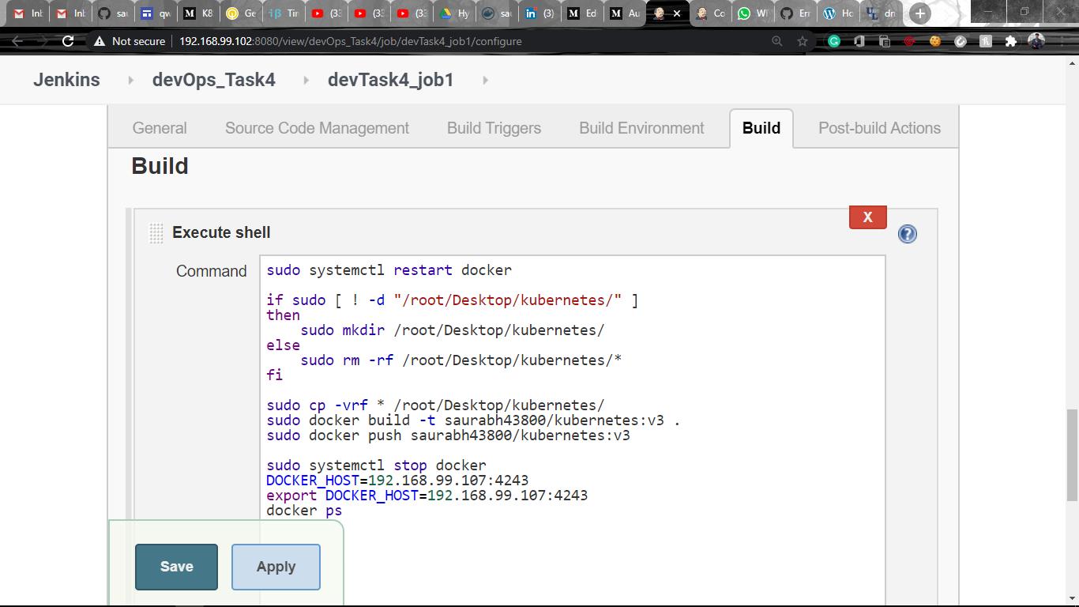Bookmark this page with the star icon
Image resolution: width=1079 pixels, height=607 pixels.
point(800,41)
